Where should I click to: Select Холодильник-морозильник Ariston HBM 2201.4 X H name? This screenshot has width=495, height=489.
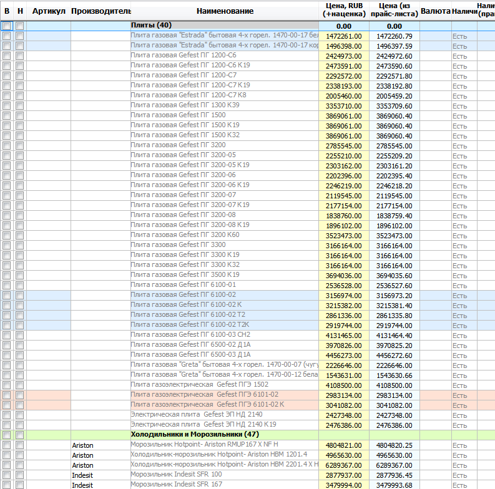click(225, 465)
